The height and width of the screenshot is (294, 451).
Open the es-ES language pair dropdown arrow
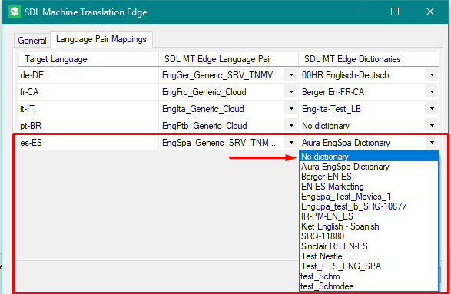pyautogui.click(x=291, y=143)
